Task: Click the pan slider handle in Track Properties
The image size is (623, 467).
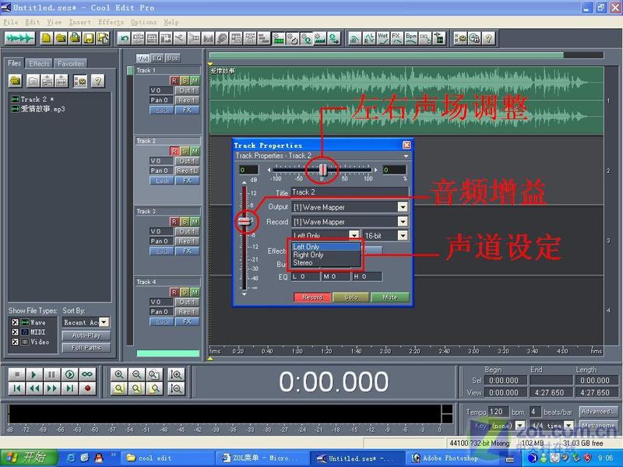Action: [x=322, y=170]
